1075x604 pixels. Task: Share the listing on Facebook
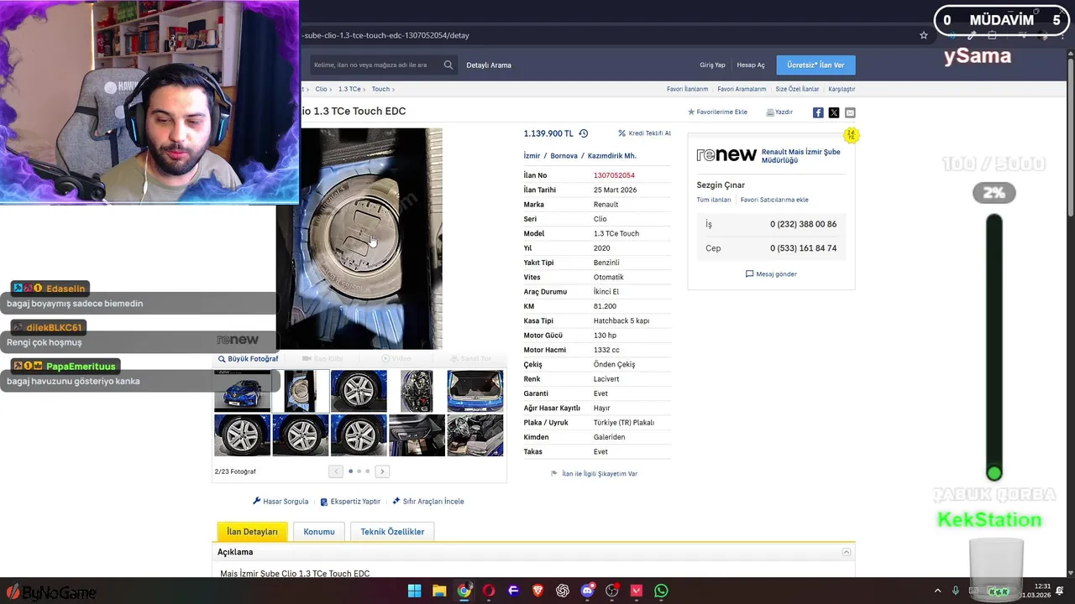[818, 112]
